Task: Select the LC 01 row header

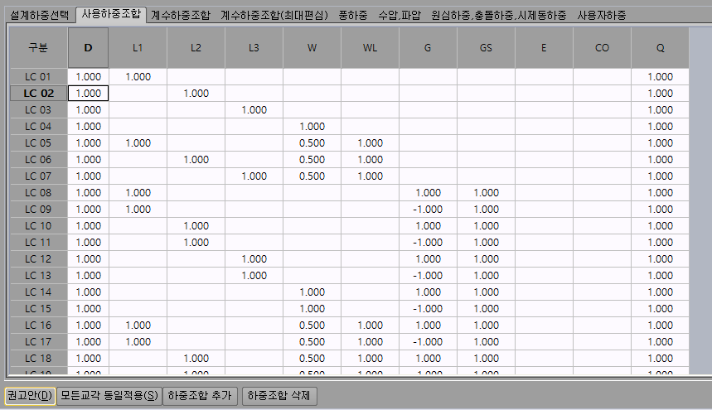Action: 39,77
